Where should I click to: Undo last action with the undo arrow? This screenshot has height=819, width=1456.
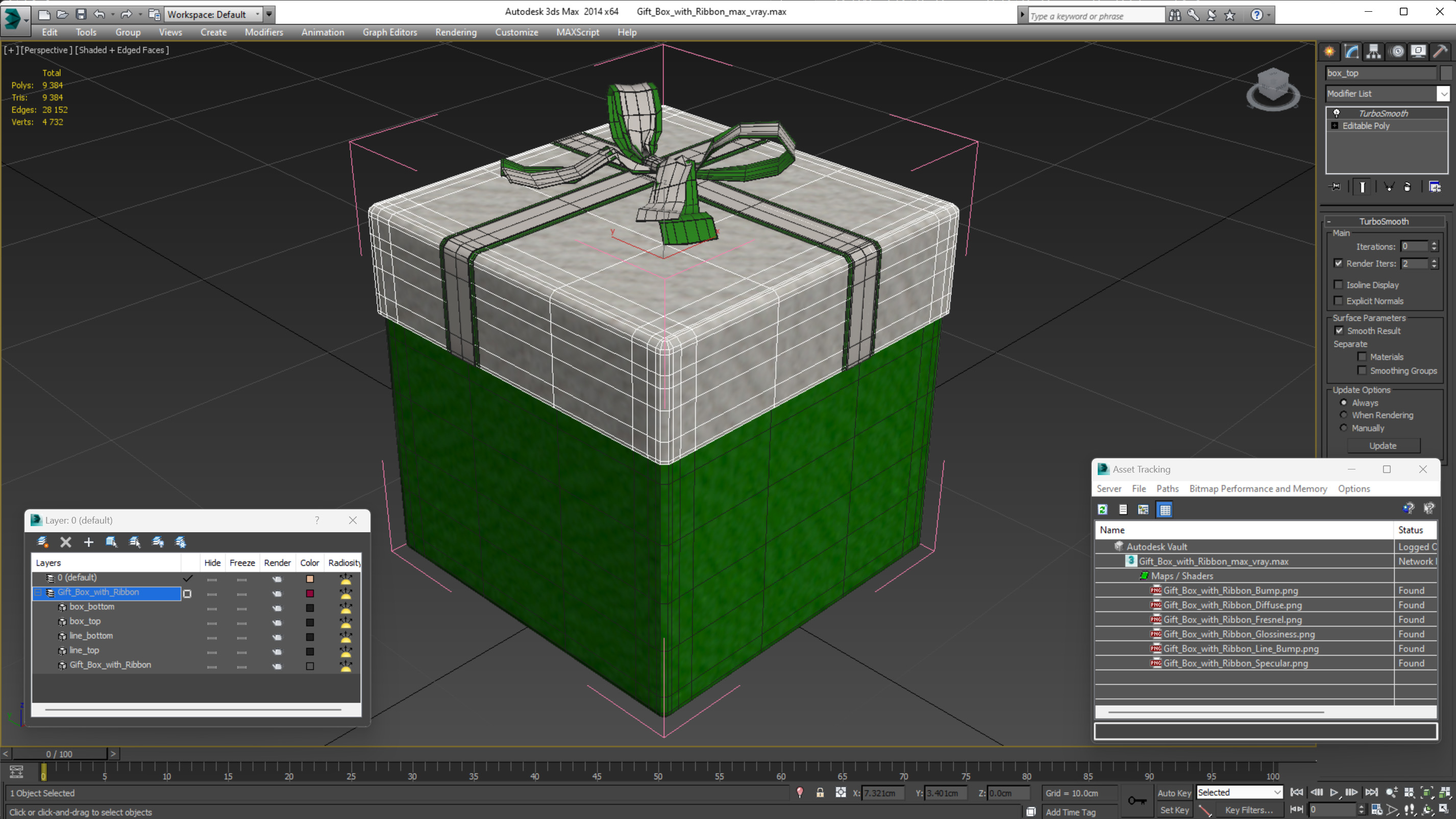99,14
